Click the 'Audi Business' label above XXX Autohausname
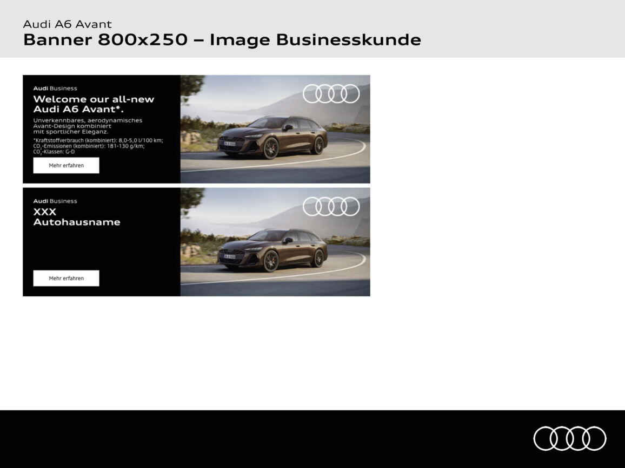 pos(55,201)
